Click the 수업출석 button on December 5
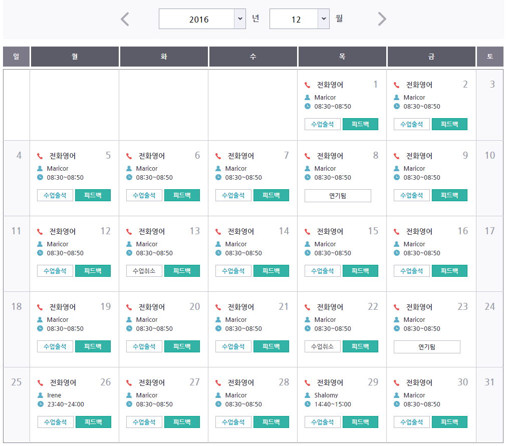 55,195
